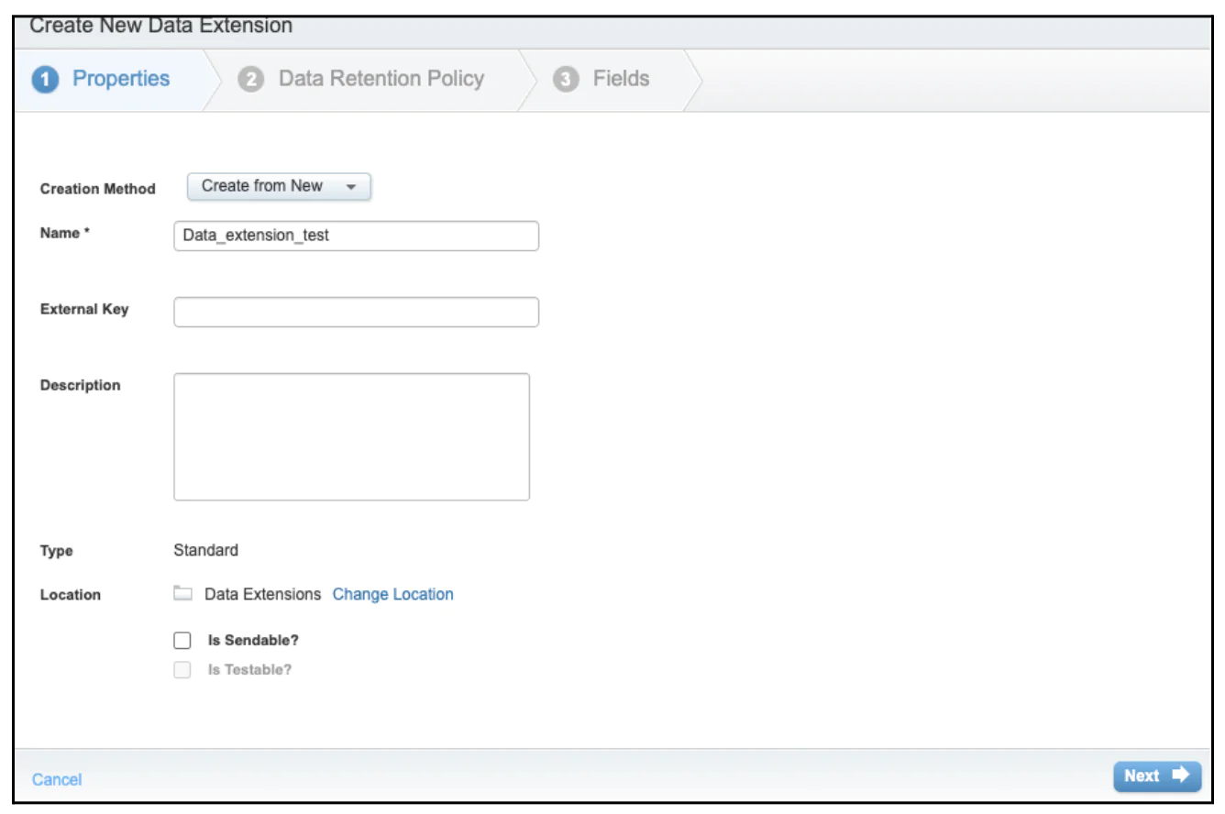Click the dropdown arrow on Create from New
This screenshot has height=814, width=1225.
tap(350, 186)
